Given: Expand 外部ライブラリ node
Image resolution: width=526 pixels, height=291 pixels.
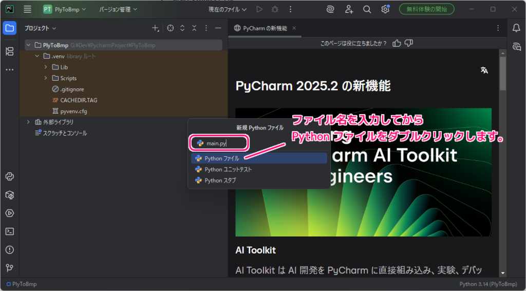Looking at the screenshot, I should click(x=29, y=122).
